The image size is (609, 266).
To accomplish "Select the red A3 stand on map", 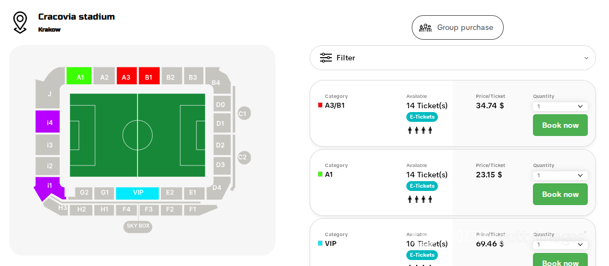I will point(126,77).
